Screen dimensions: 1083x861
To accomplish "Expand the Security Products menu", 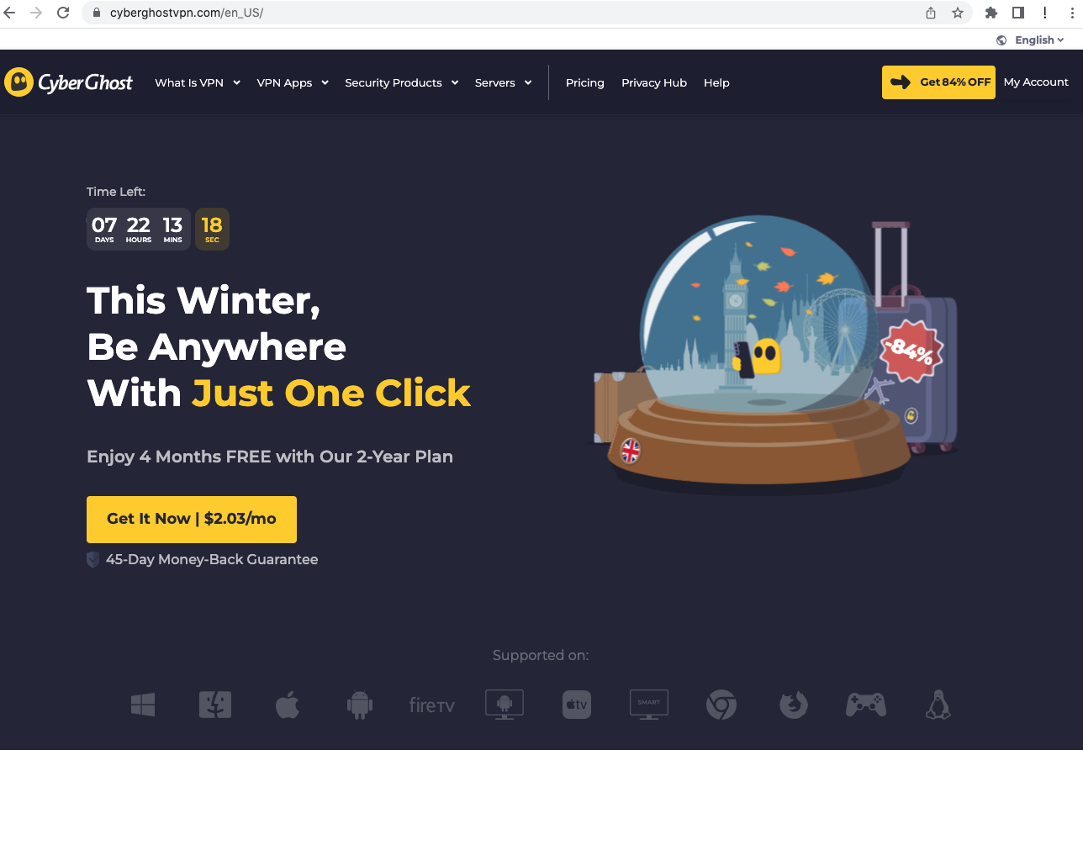I will [x=402, y=82].
